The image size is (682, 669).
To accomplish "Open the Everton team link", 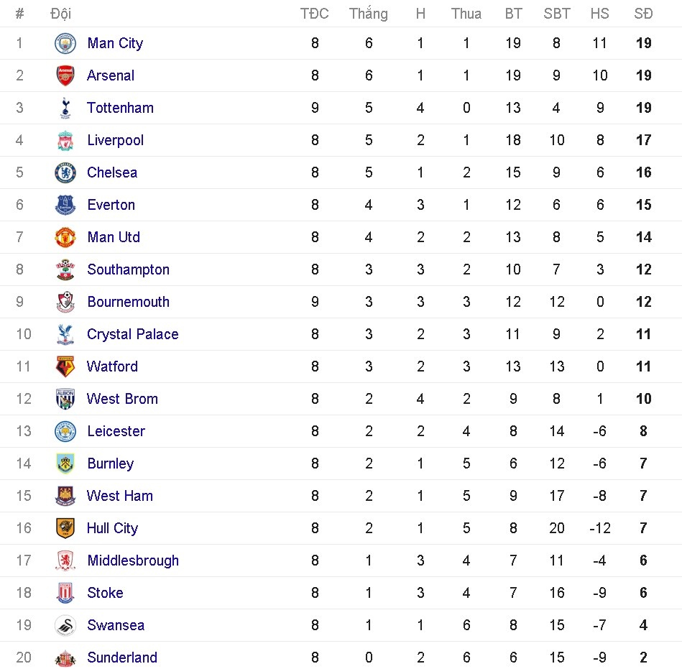I will click(111, 205).
